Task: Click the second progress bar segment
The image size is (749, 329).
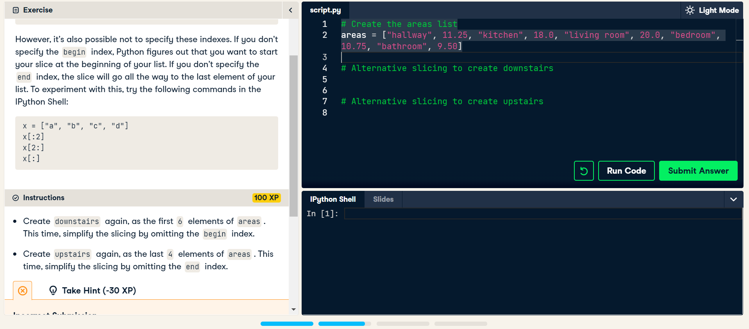Action: pyautogui.click(x=345, y=324)
